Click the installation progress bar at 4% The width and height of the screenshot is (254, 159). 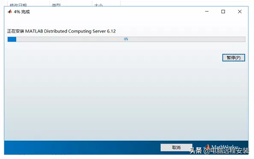(126, 39)
